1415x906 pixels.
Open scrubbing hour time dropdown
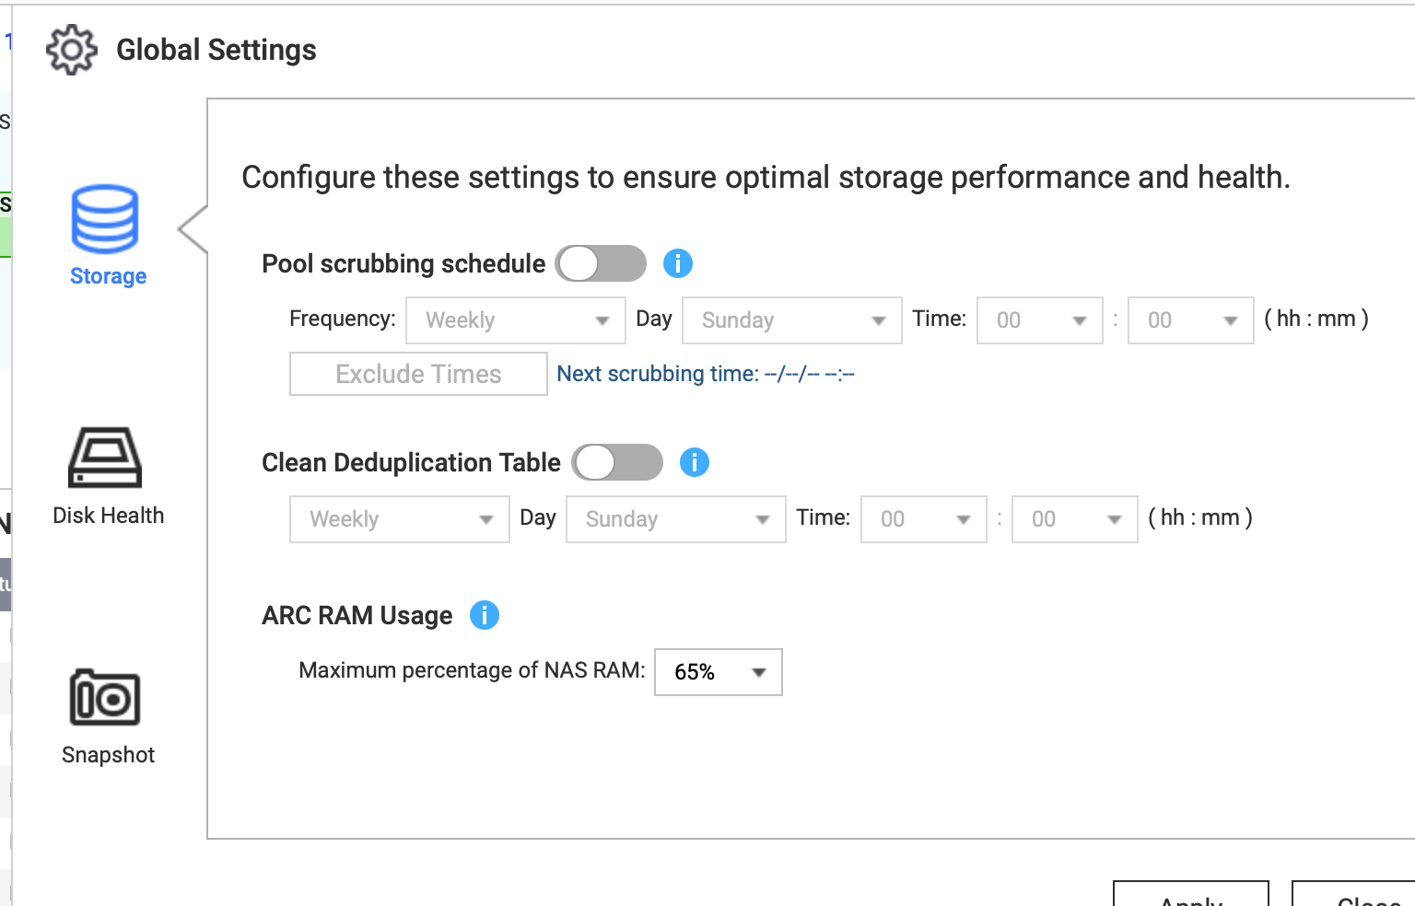1040,320
